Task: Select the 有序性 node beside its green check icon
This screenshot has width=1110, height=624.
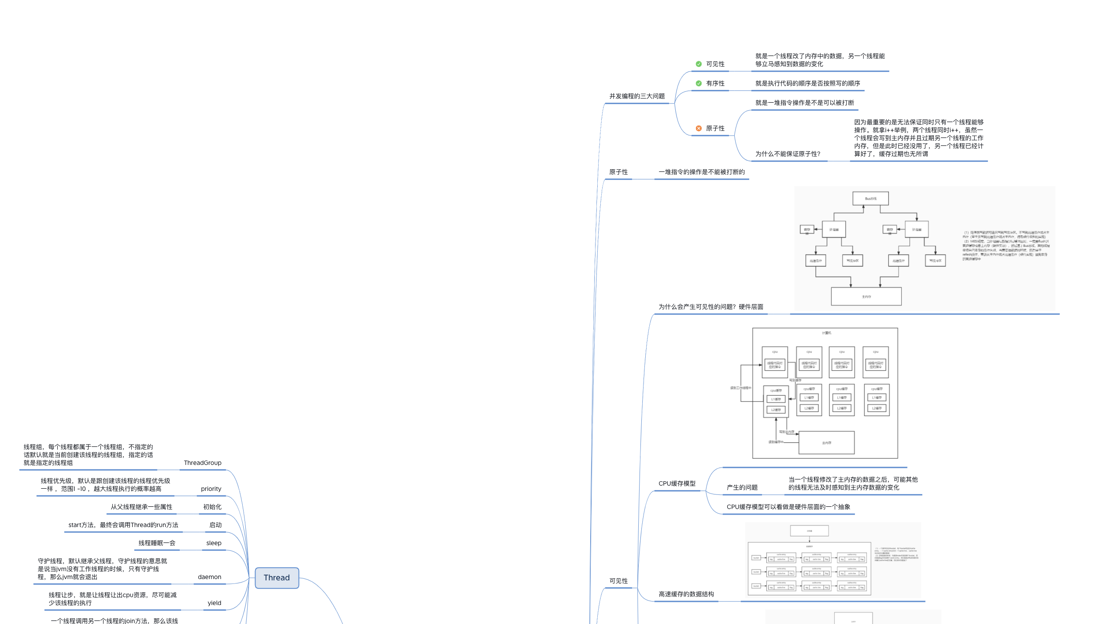Action: pyautogui.click(x=715, y=83)
